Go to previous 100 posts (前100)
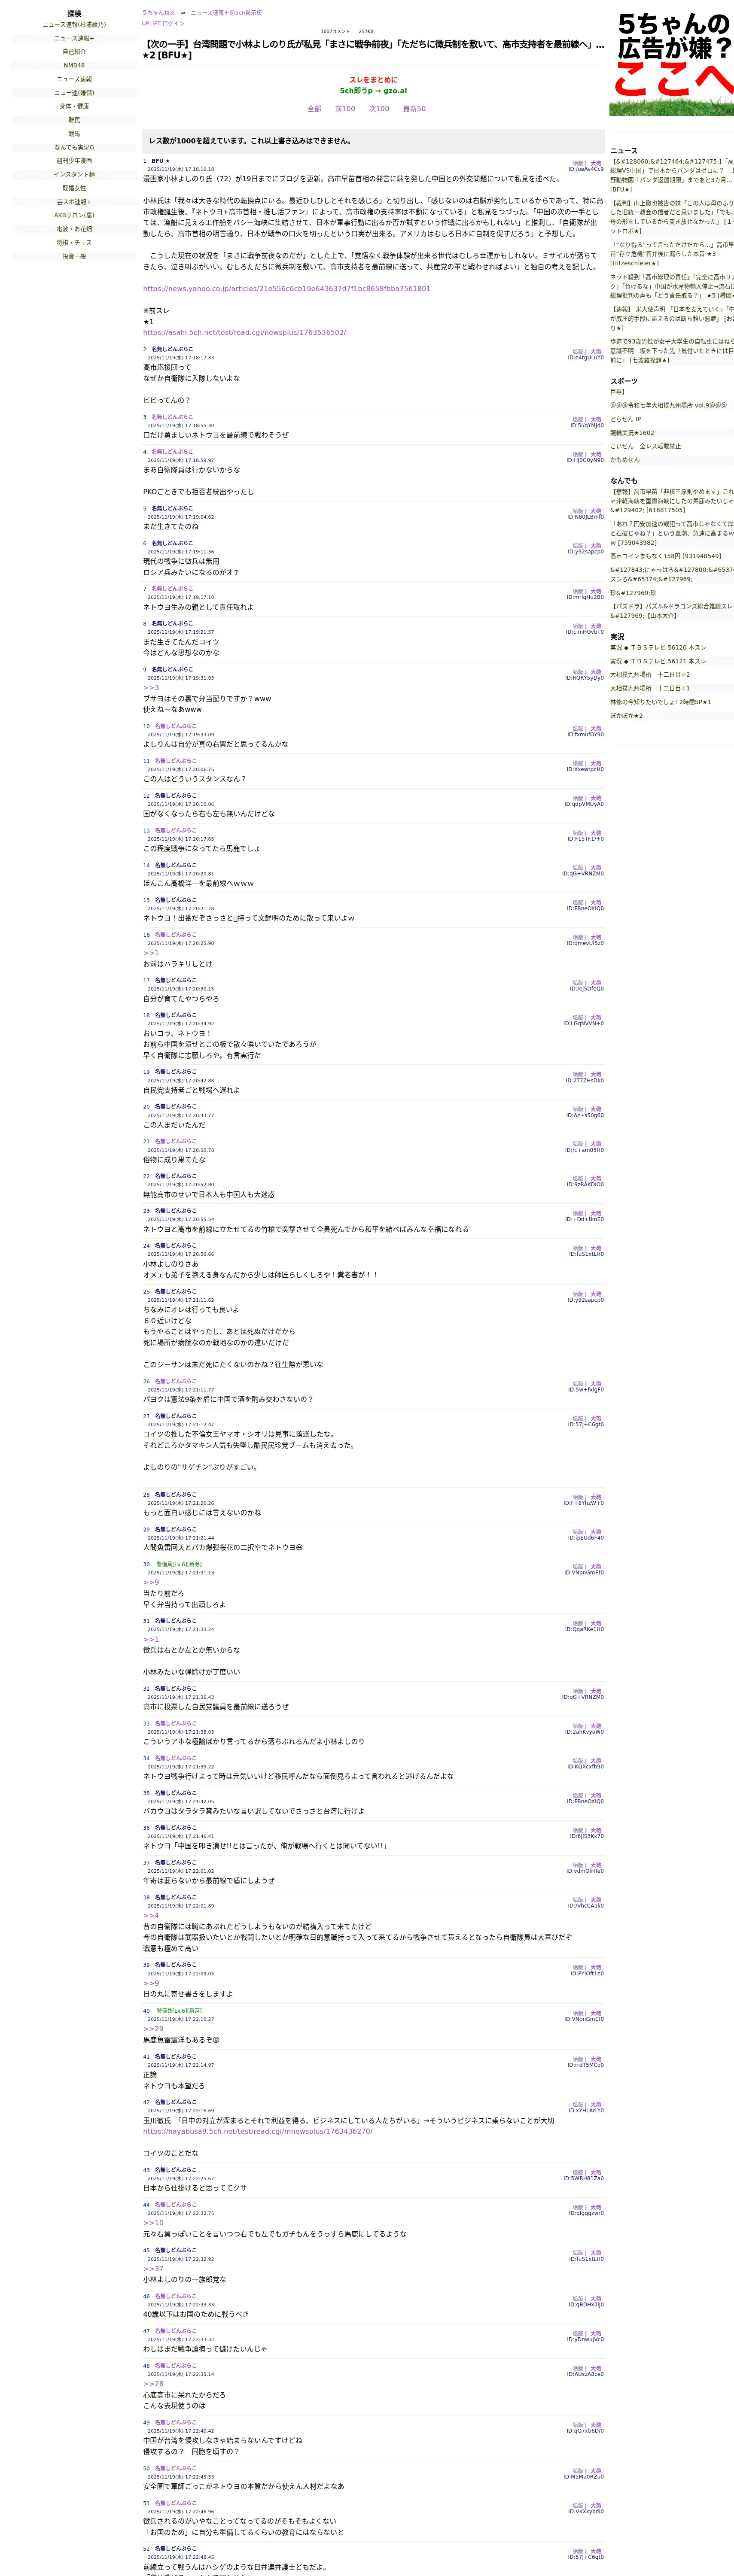Image resolution: width=734 pixels, height=2576 pixels. 345,109
